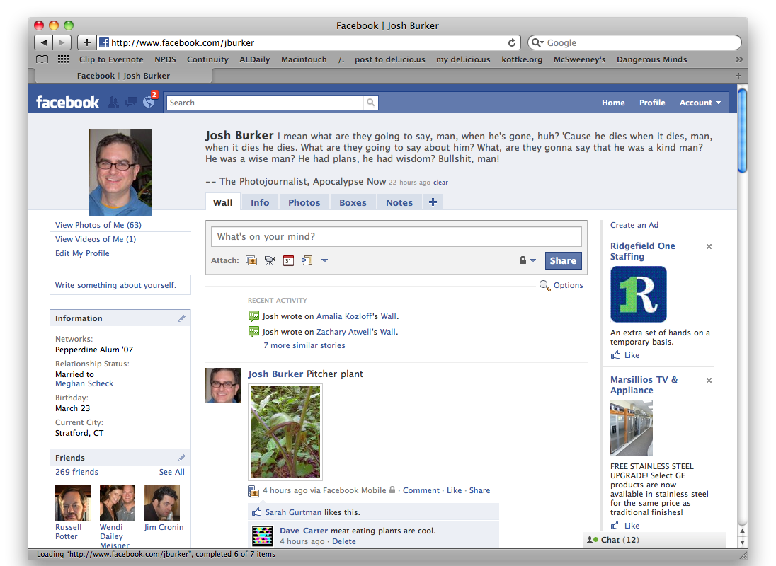This screenshot has height=566, width=776.
Task: Open the Facebook messages icon
Action: 131,103
